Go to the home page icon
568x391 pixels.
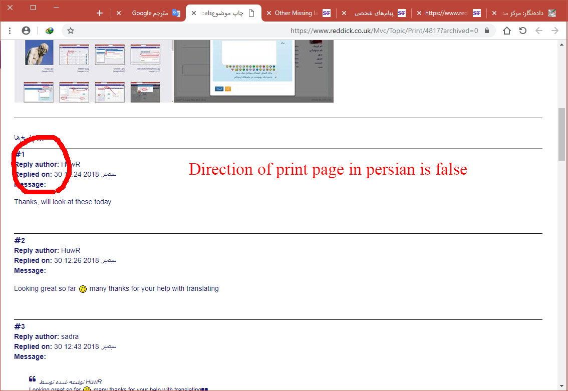(x=507, y=31)
